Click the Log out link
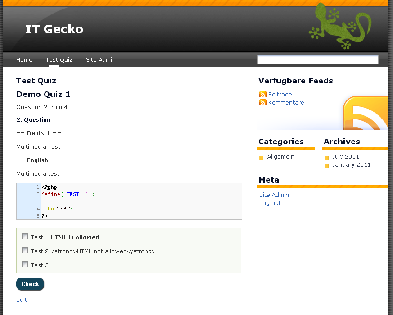The image size is (393, 315). click(270, 203)
